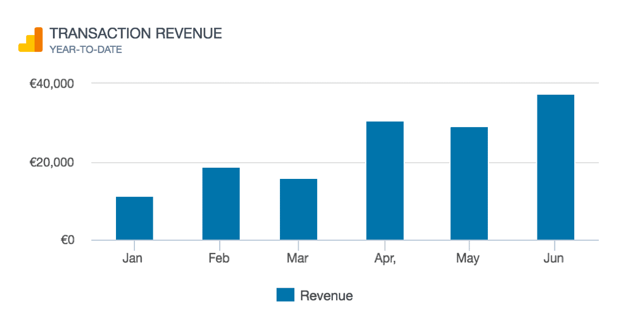Select the May revenue bar
This screenshot has height=321, width=620.
tap(469, 183)
